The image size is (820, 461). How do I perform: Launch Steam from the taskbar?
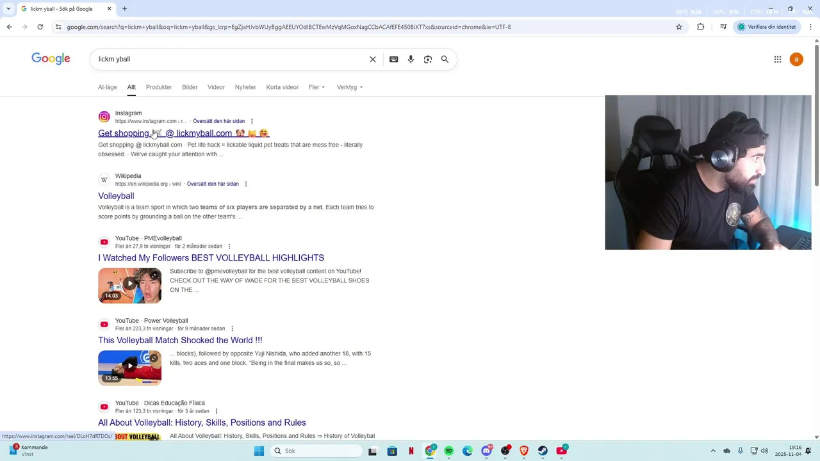pyautogui.click(x=543, y=451)
